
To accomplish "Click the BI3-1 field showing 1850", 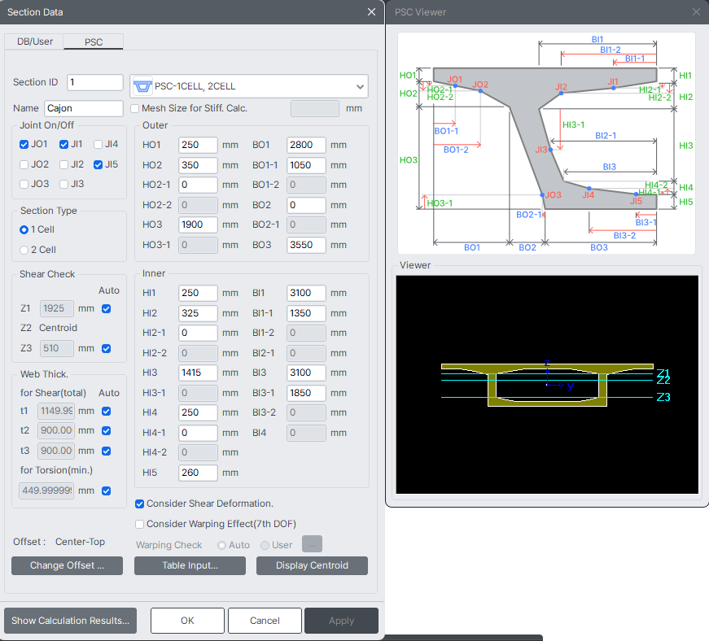I will (306, 393).
